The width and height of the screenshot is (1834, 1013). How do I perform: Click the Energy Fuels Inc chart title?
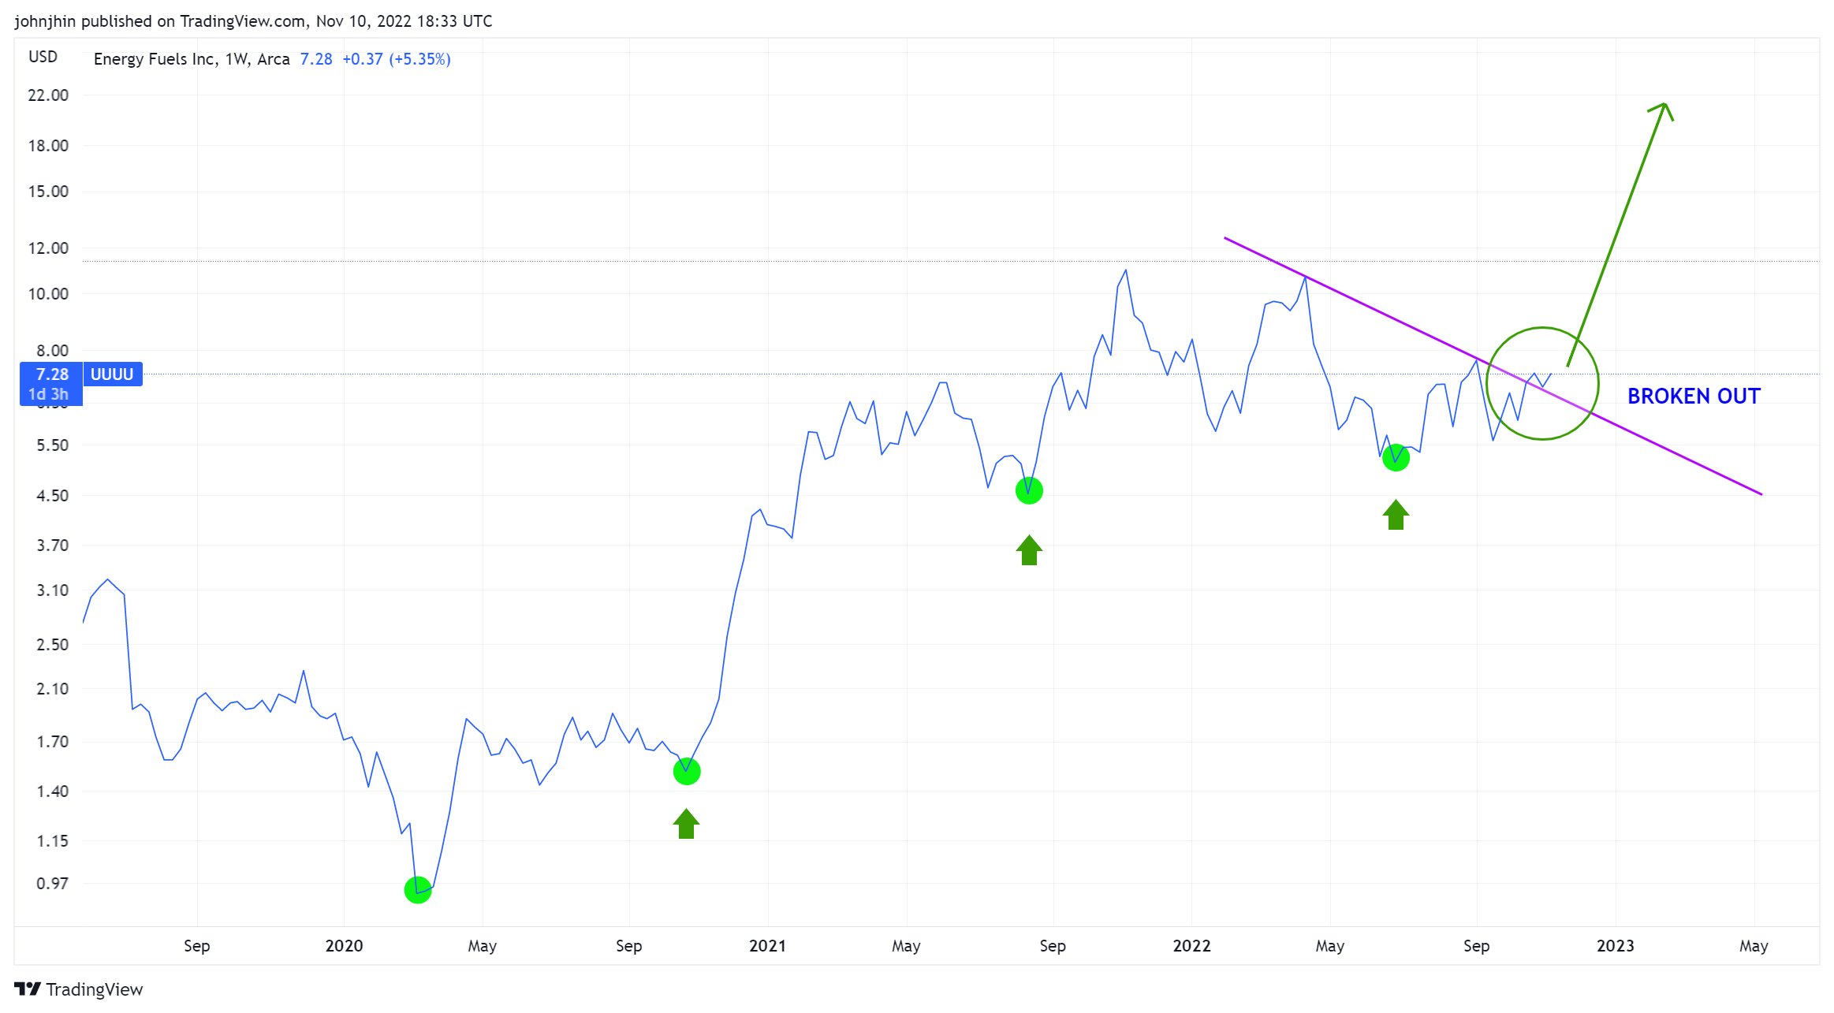192,59
